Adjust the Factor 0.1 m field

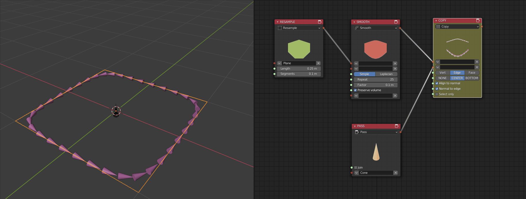point(376,85)
